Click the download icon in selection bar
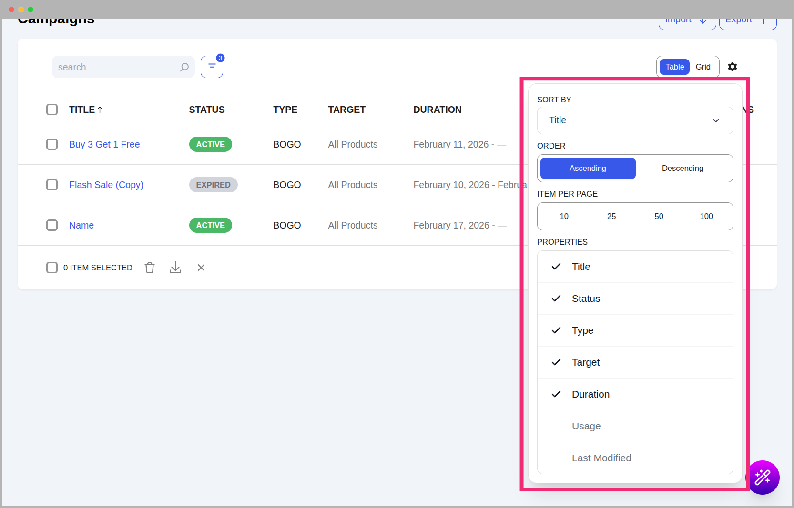Screen dimensions: 794x508 point(175,268)
